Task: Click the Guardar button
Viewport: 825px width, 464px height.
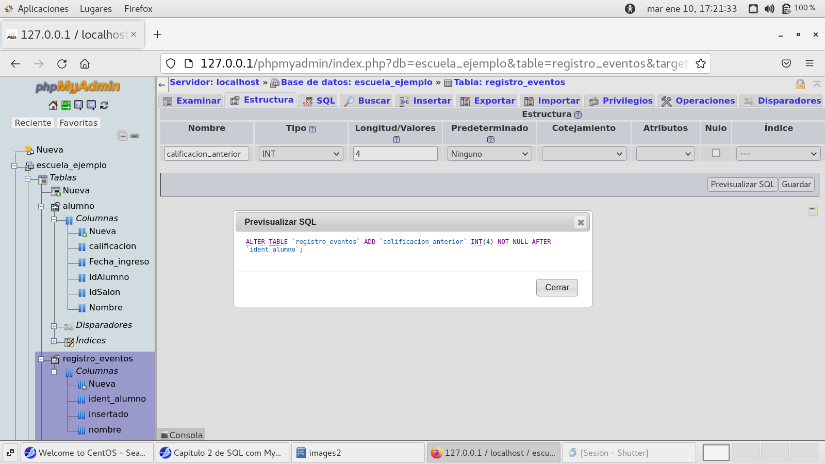Action: tap(796, 185)
